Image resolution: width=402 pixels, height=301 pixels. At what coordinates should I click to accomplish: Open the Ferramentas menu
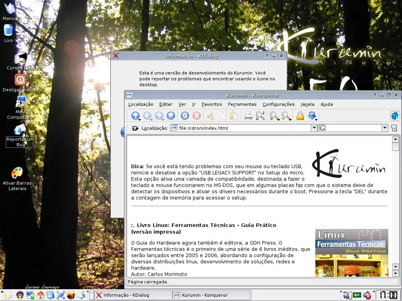pyautogui.click(x=242, y=104)
